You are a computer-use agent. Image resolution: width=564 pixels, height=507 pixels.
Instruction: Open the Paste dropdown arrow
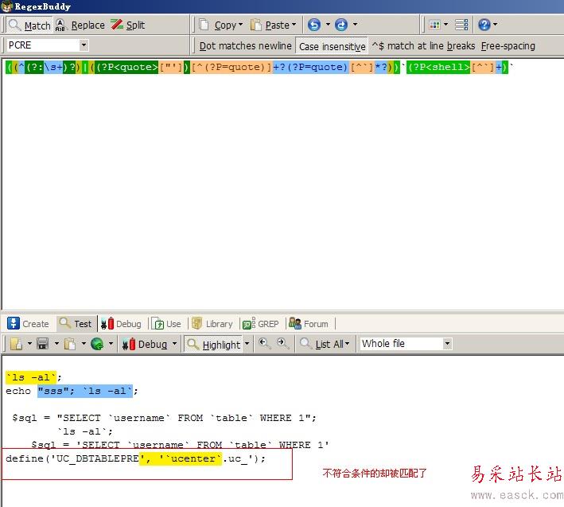point(294,25)
